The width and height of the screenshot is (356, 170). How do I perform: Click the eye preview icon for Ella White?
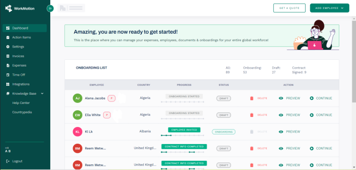(x=281, y=115)
